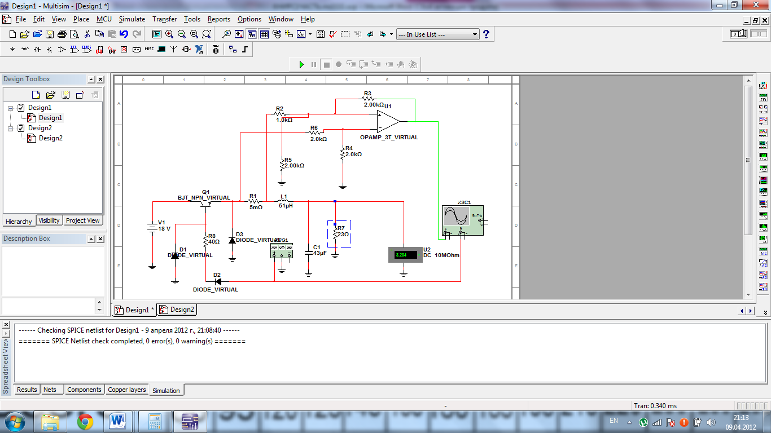The image size is (771, 433).
Task: Collapse the Design1 tree node
Action: pos(11,108)
